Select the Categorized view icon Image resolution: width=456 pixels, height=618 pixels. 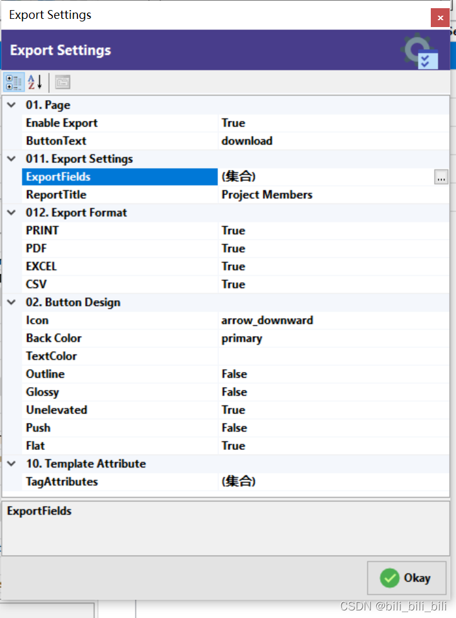(x=13, y=81)
